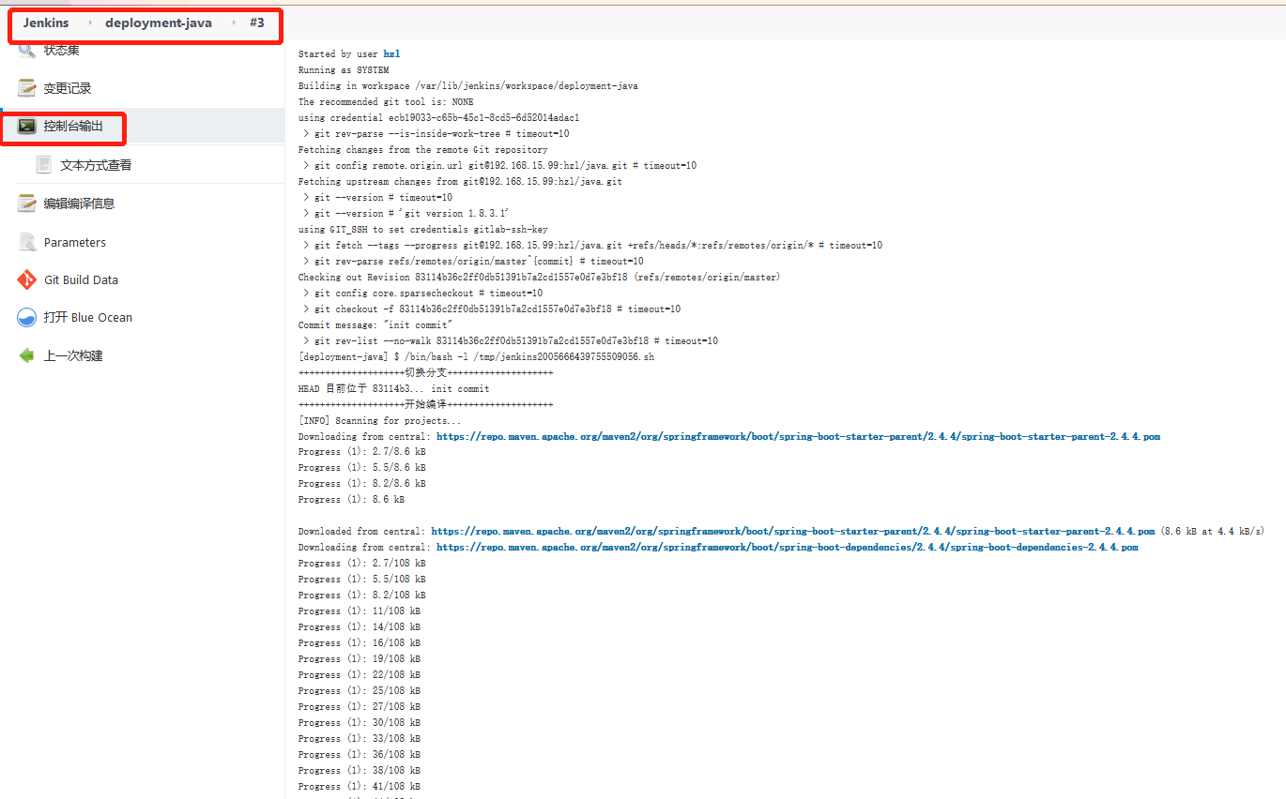The image size is (1286, 799).
Task: Open spring-boot-starter-parent-2.4.4.pom Downloading link
Action: point(799,437)
